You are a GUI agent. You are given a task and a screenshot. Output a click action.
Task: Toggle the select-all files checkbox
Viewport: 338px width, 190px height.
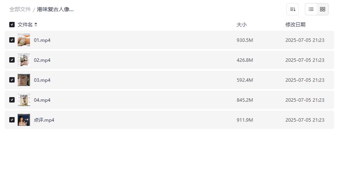click(x=12, y=25)
